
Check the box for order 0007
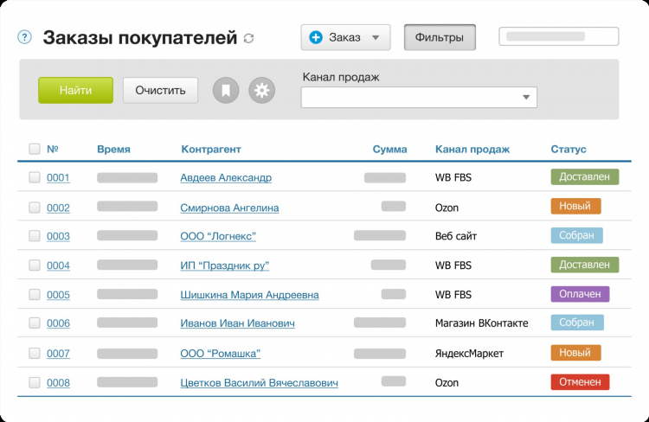35,354
